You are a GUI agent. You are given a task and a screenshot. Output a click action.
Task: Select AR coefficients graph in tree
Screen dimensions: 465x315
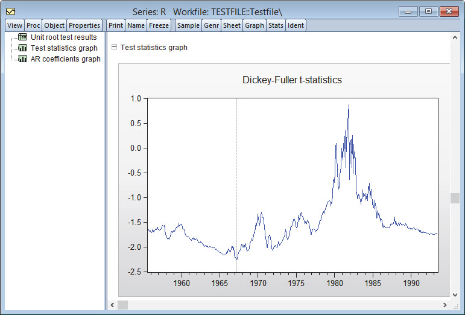[x=65, y=59]
